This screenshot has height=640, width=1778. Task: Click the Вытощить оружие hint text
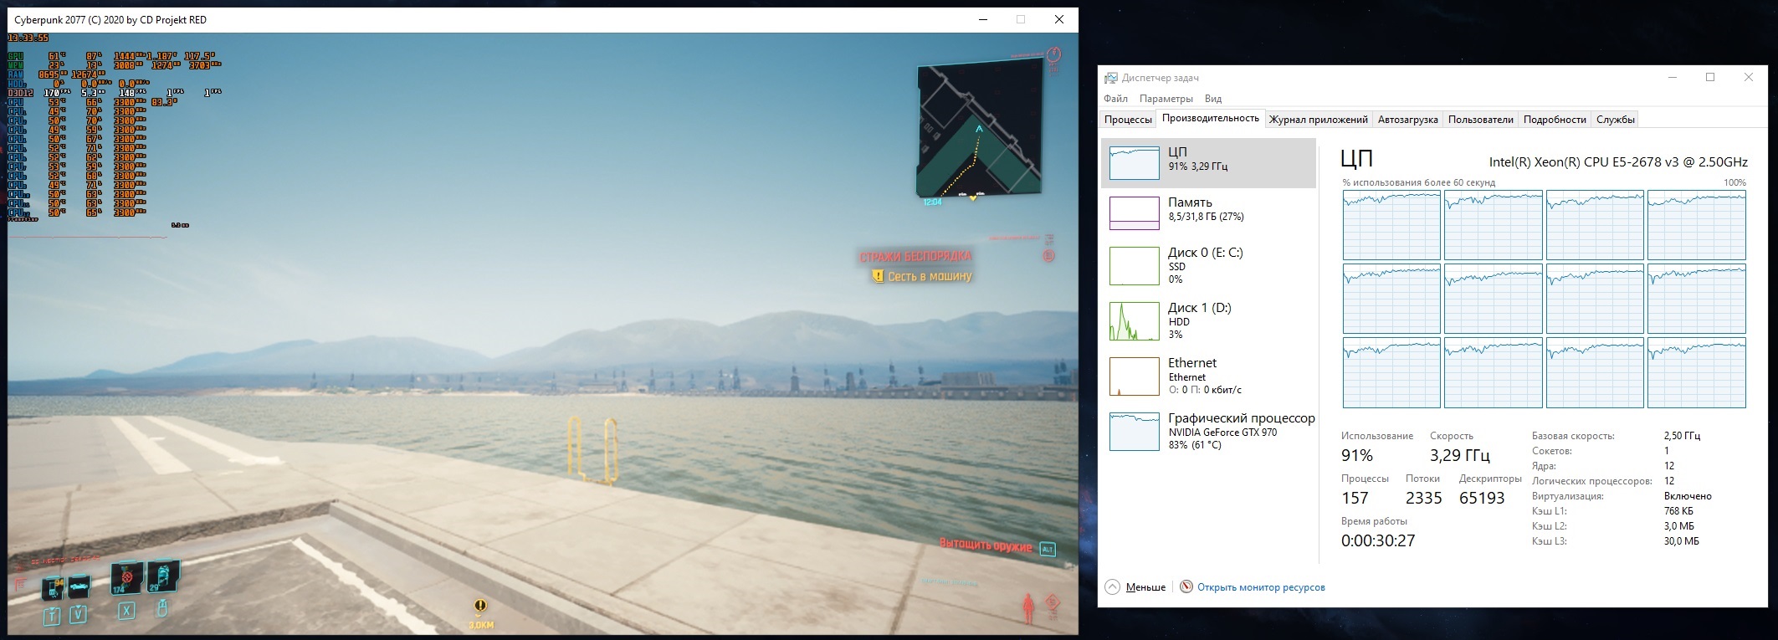pyautogui.click(x=986, y=546)
